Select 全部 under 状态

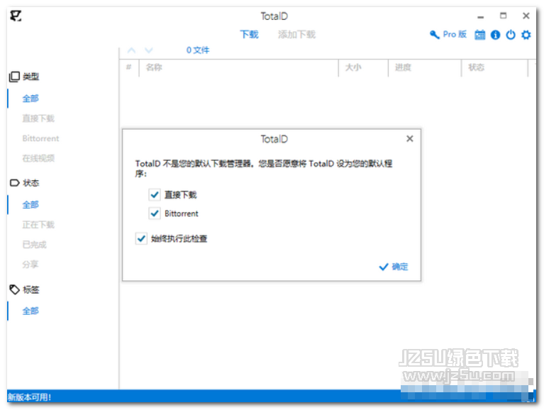[30, 205]
